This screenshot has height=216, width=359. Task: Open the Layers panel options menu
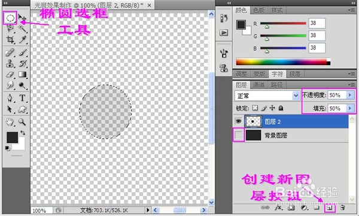tap(351, 84)
